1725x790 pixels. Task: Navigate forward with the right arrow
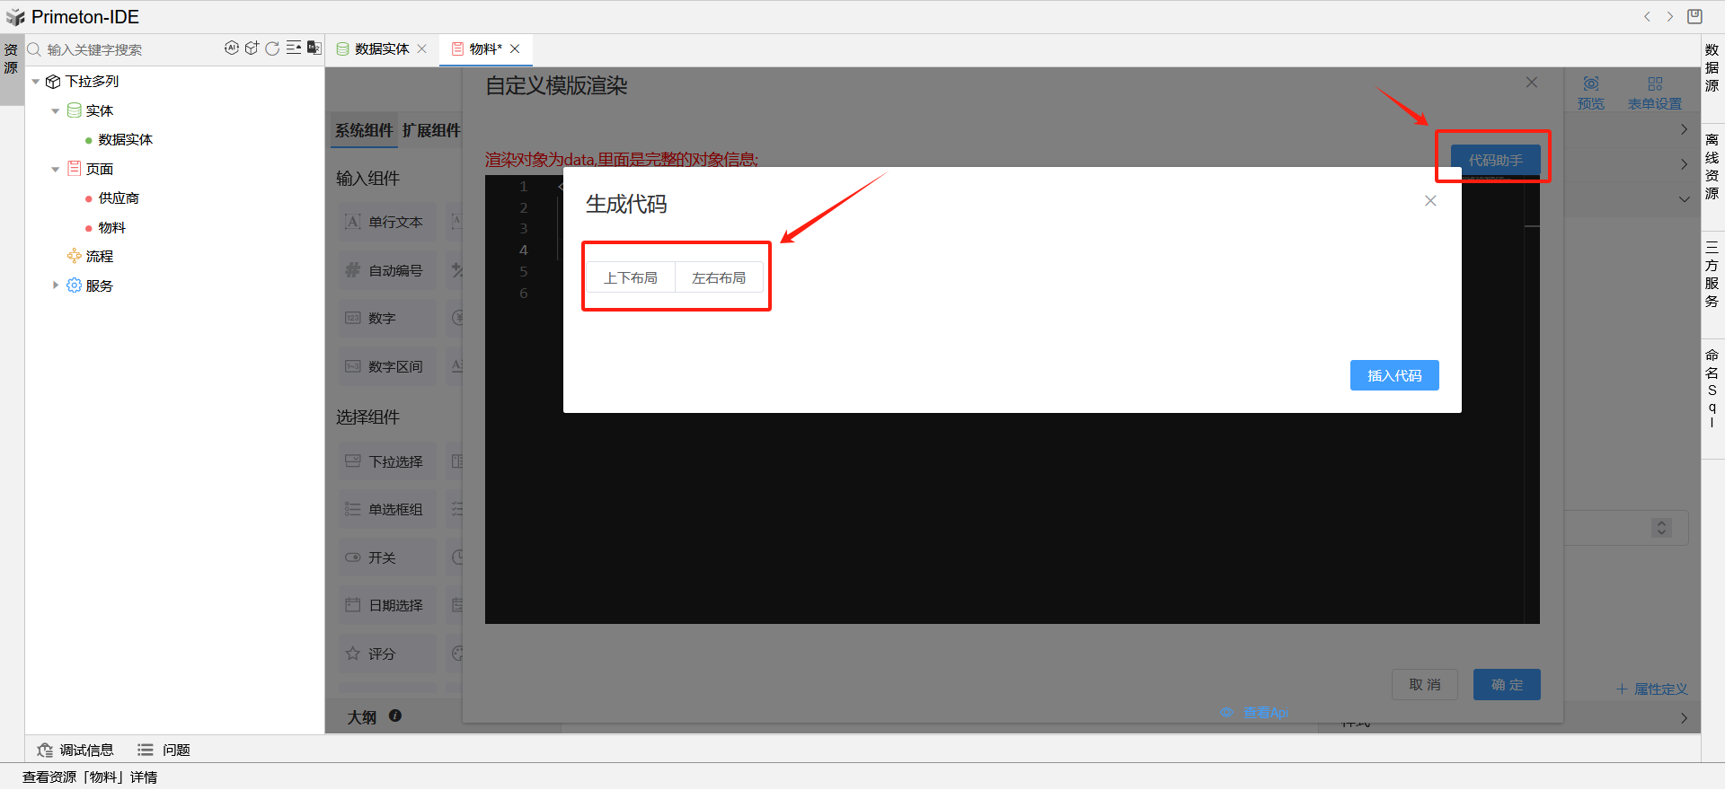pos(1670,16)
